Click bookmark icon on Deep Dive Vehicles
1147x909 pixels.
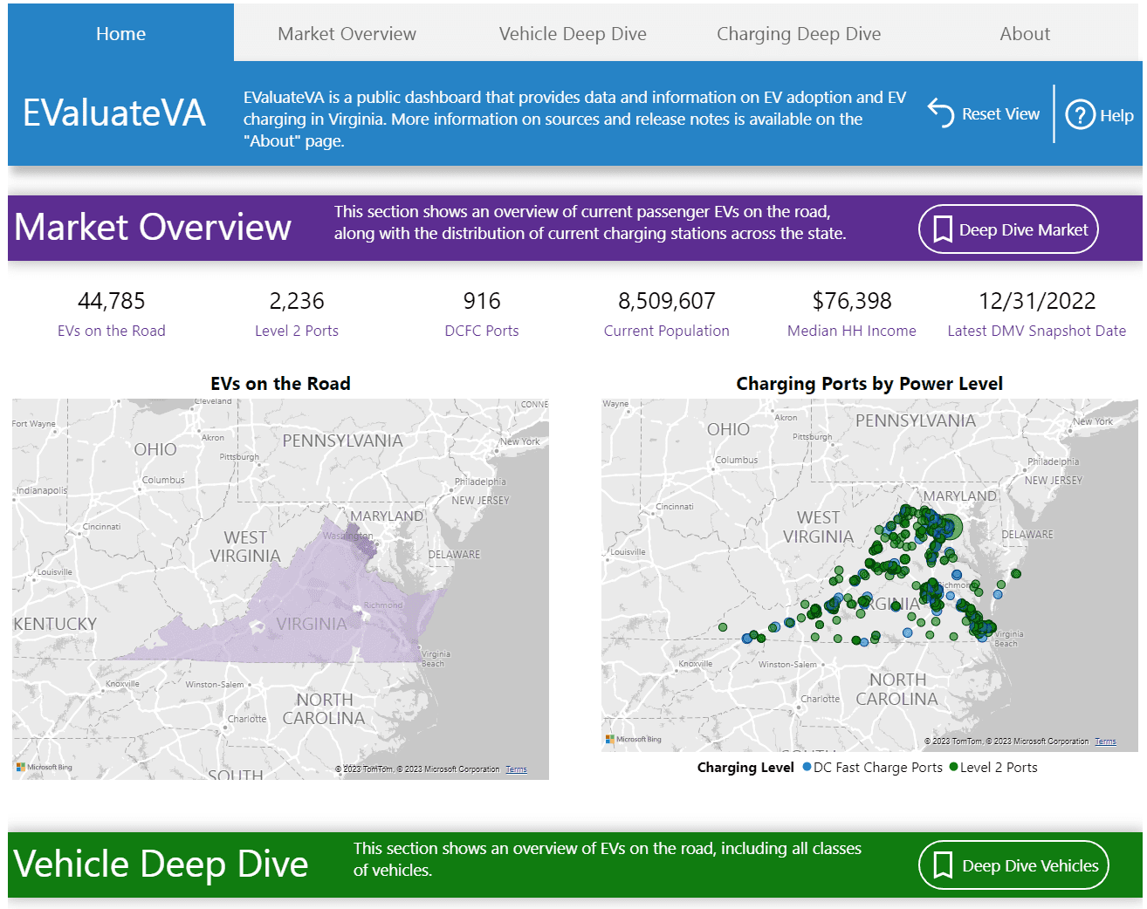pyautogui.click(x=942, y=865)
